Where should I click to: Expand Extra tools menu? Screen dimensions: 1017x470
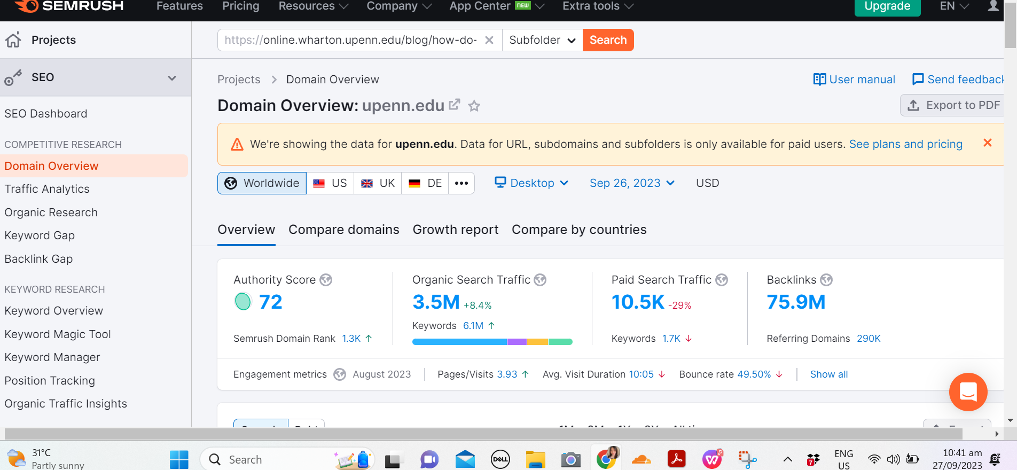point(598,6)
